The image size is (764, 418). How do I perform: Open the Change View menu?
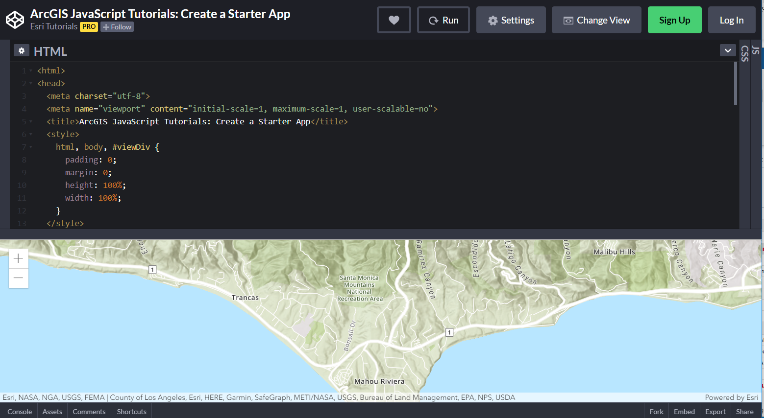click(x=596, y=20)
